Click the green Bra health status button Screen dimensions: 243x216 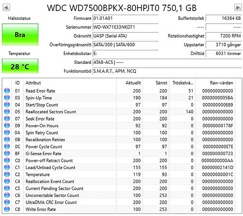pos(20,34)
